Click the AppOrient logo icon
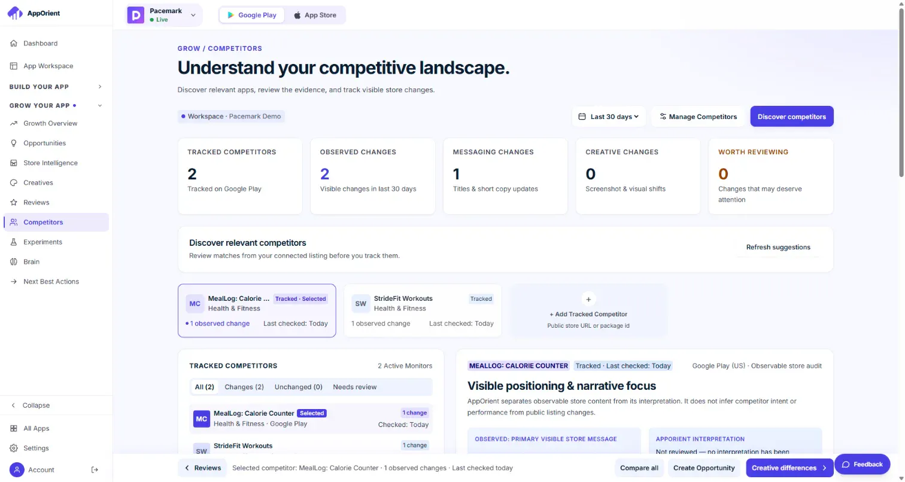 (15, 13)
